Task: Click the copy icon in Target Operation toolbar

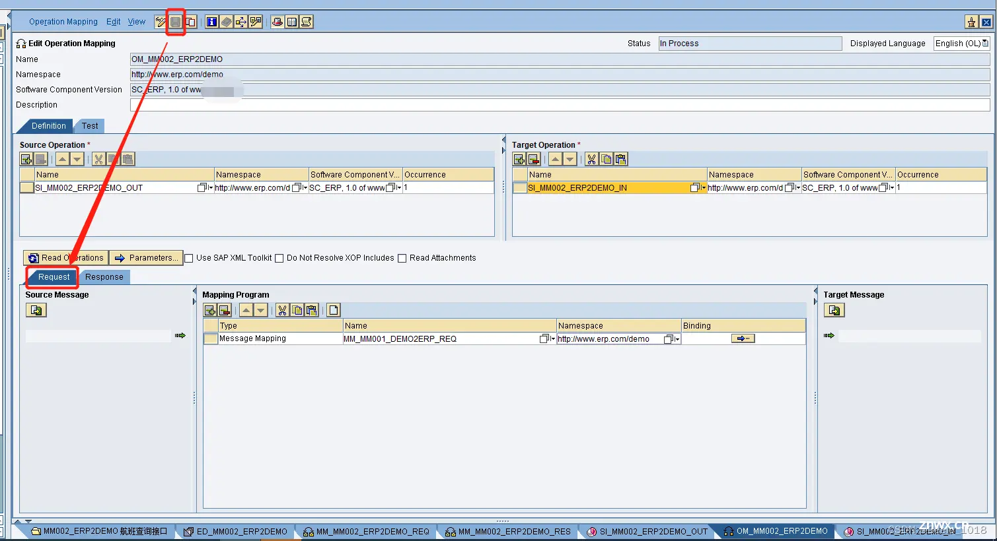Action: tap(606, 159)
